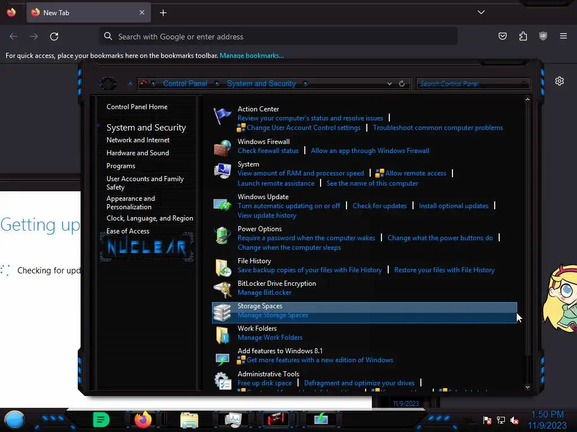Viewport: 577px width, 432px height.
Task: Click Manage Storage Spaces link
Action: (273, 315)
